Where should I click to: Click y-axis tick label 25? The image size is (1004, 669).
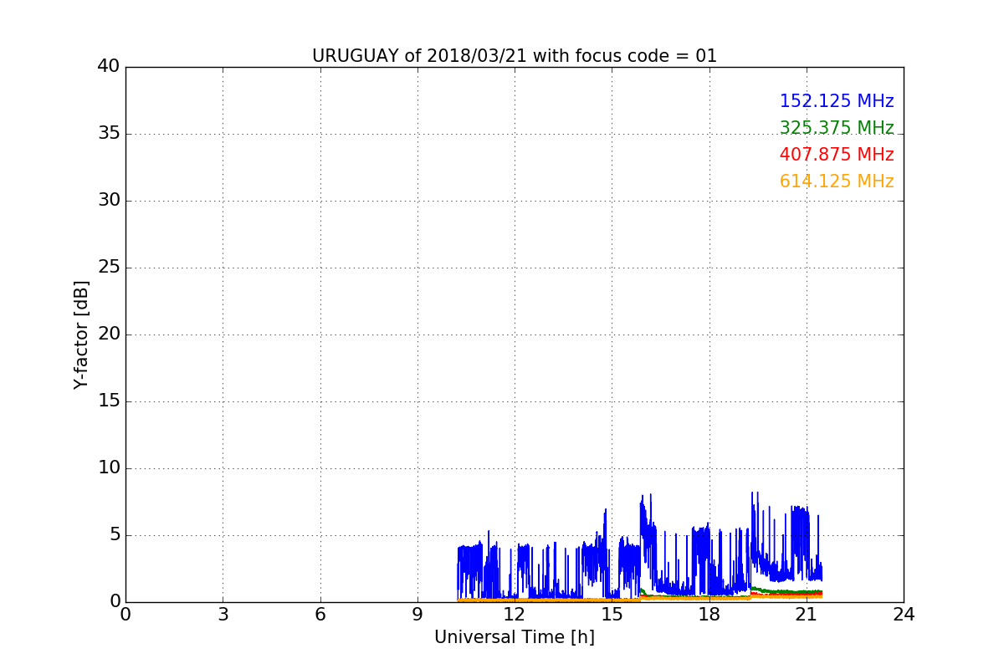(109, 268)
